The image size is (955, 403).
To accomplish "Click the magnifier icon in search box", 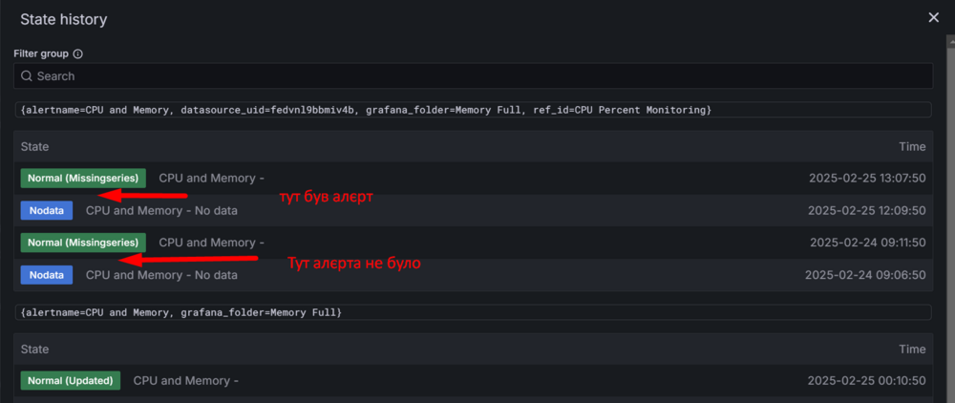I will pos(27,76).
